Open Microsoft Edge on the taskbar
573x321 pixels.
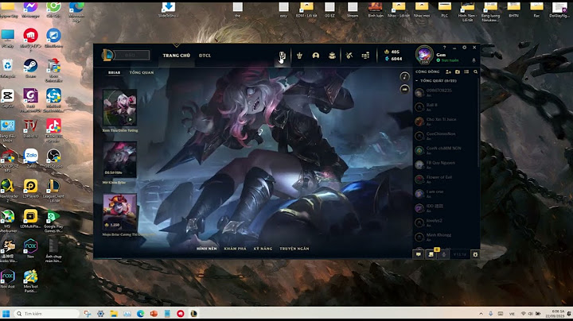click(x=140, y=314)
